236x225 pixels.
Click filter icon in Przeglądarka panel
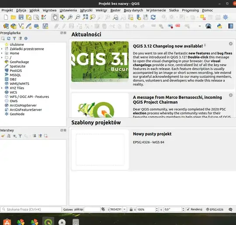coord(14,38)
